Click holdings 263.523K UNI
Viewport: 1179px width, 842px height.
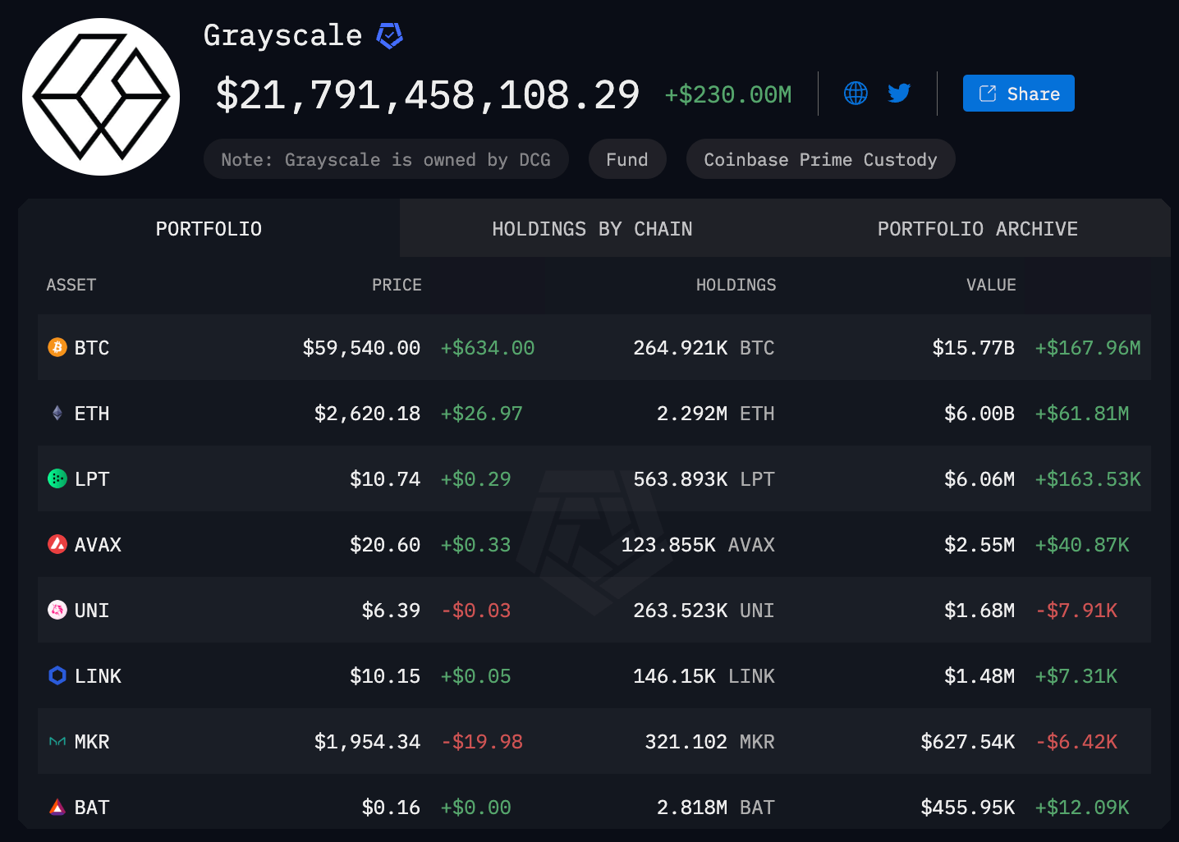pyautogui.click(x=704, y=611)
